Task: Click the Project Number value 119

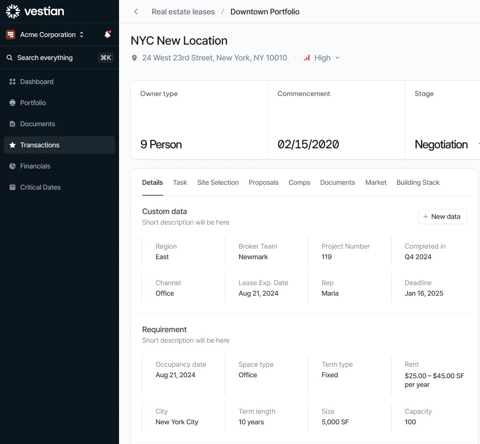Action: (x=326, y=257)
